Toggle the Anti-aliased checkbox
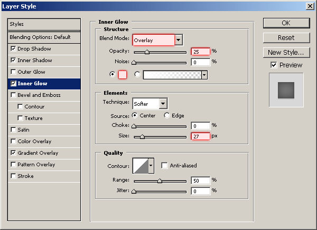Viewport: 317px width, 230px height. click(164, 166)
